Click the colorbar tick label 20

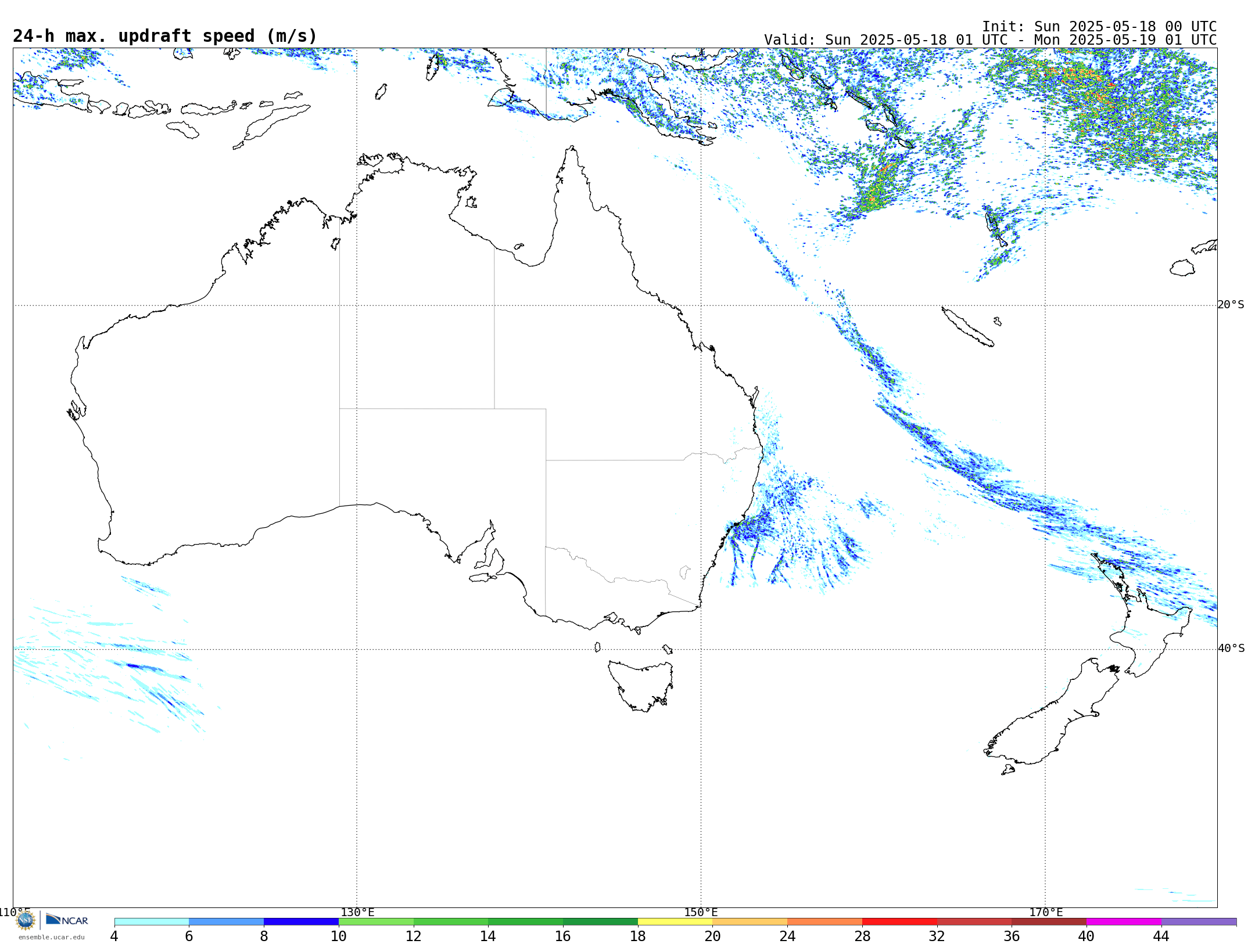713,936
